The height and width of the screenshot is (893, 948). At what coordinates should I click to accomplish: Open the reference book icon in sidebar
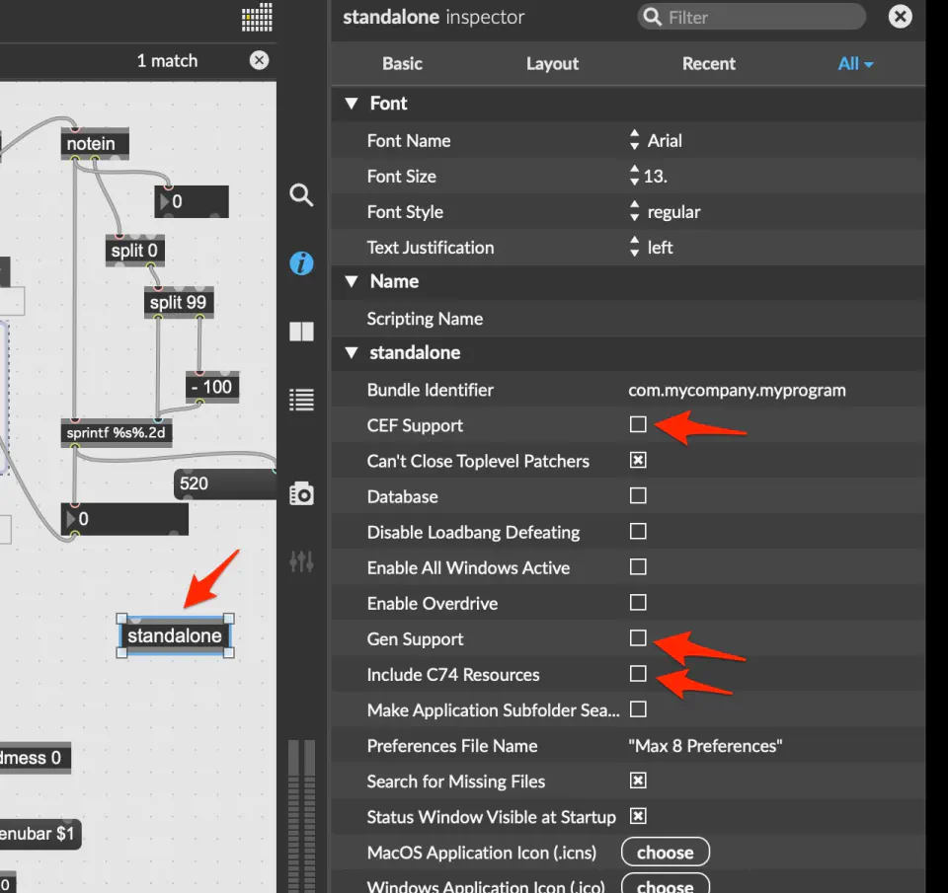301,332
